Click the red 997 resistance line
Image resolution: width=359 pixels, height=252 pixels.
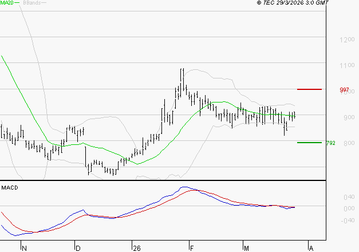coord(309,89)
